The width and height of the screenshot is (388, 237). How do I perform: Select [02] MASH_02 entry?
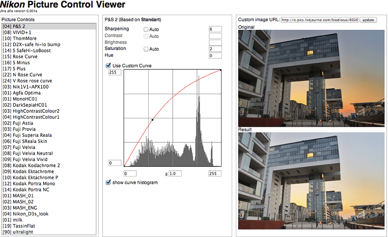(49, 202)
